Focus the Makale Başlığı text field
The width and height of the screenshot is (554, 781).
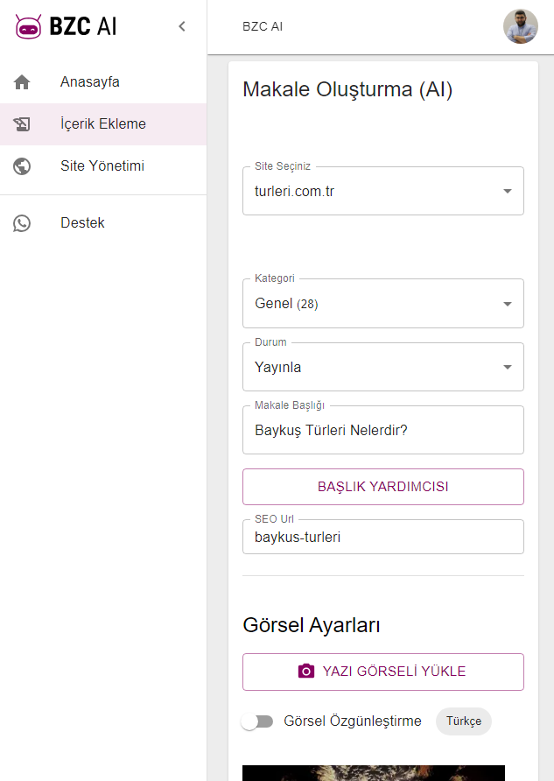[382, 431]
